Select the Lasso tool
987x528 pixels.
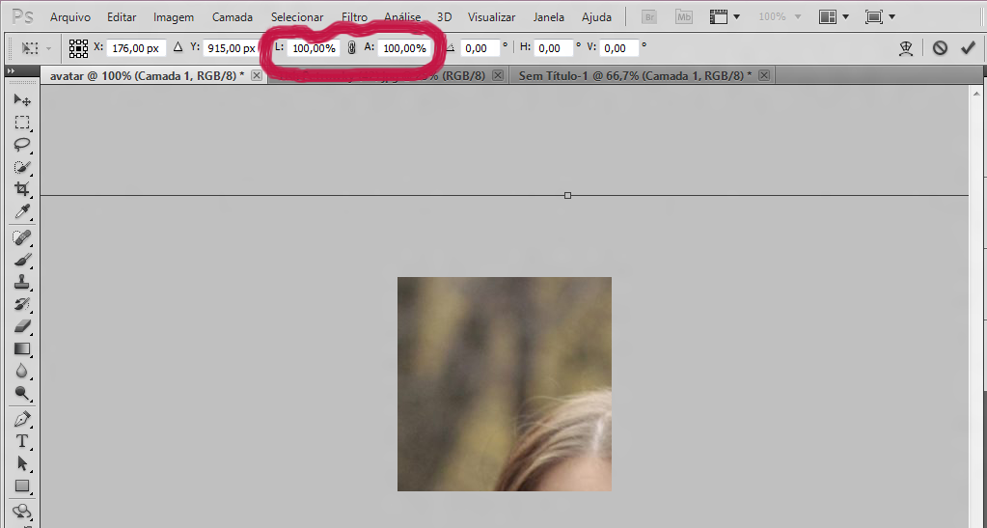pos(22,144)
